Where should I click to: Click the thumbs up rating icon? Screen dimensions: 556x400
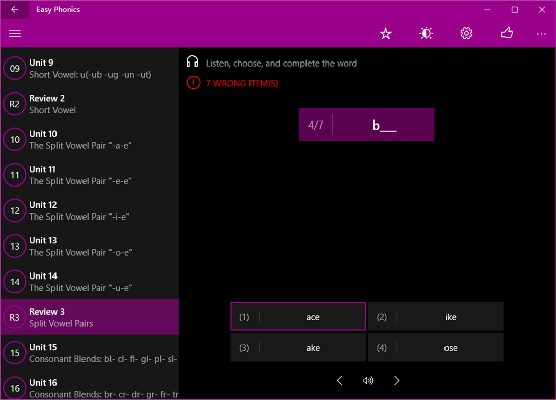coord(507,33)
